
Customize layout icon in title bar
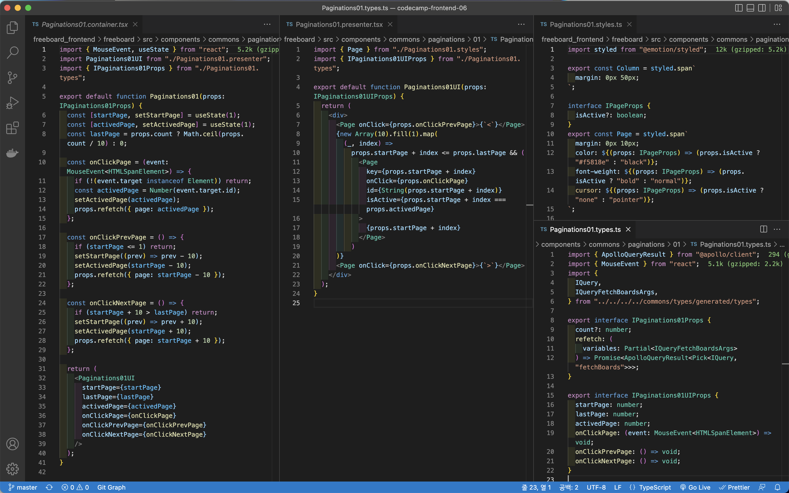click(778, 8)
